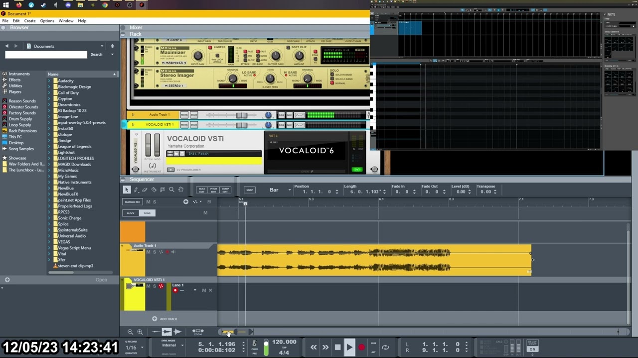Expand the VOCALOID VSTi 1 mix channel device
Image resolution: width=638 pixels, height=358 pixels.
tap(133, 124)
